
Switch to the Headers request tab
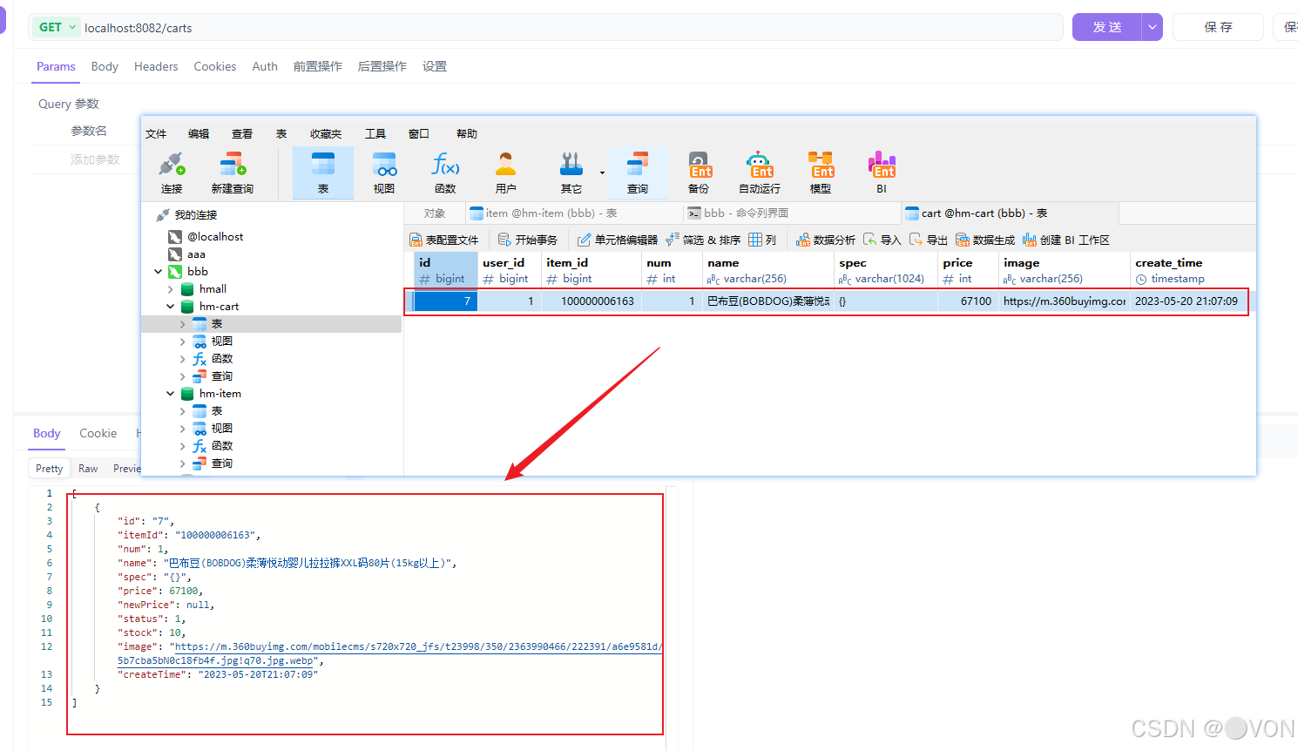pos(156,66)
